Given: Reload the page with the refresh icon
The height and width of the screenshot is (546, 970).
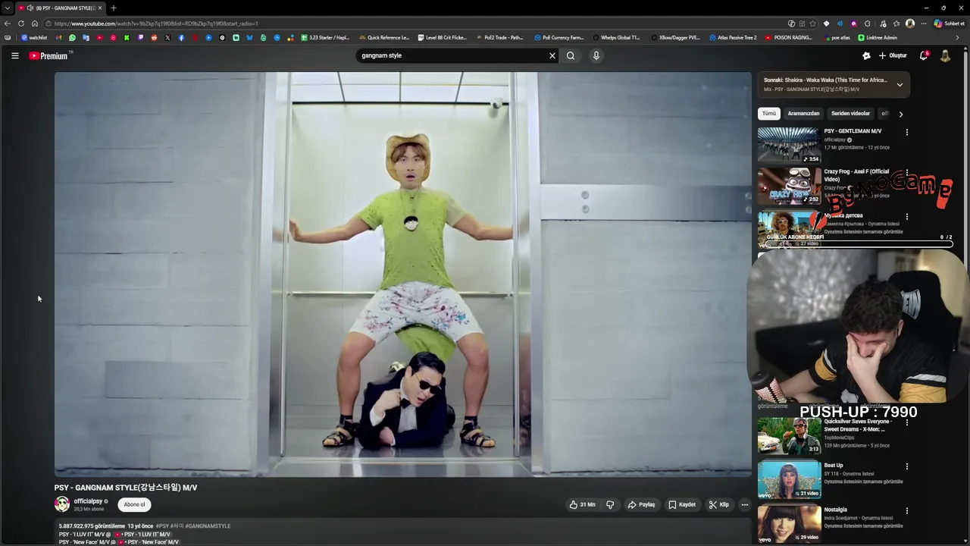Looking at the screenshot, I should pyautogui.click(x=21, y=24).
